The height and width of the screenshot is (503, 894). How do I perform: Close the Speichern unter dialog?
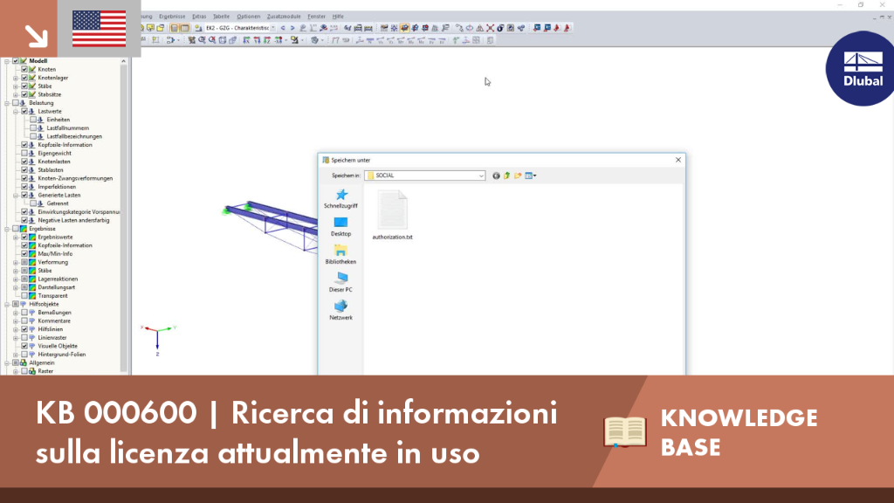point(677,161)
